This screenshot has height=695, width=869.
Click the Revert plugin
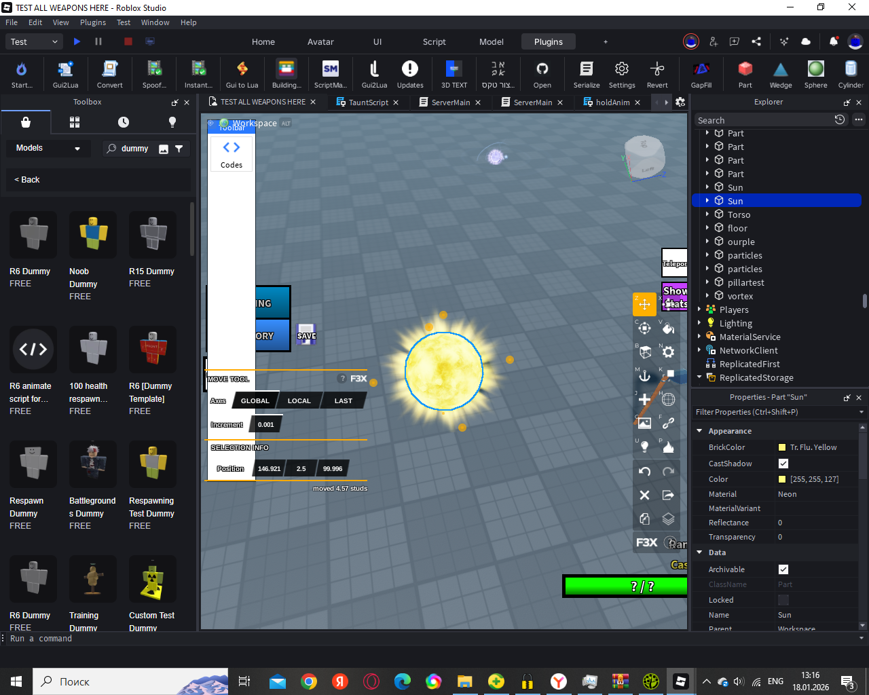pos(657,74)
